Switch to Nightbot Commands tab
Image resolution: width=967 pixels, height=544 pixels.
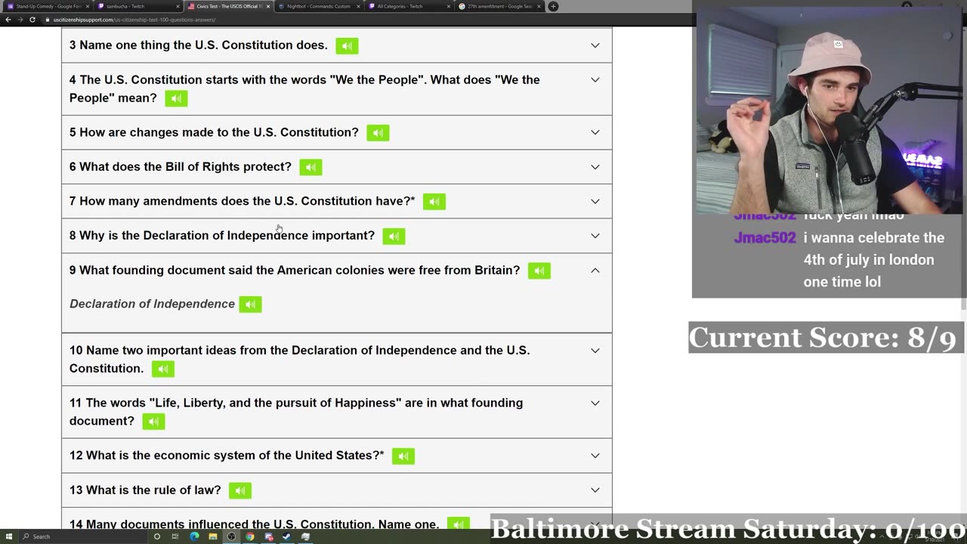(x=319, y=6)
